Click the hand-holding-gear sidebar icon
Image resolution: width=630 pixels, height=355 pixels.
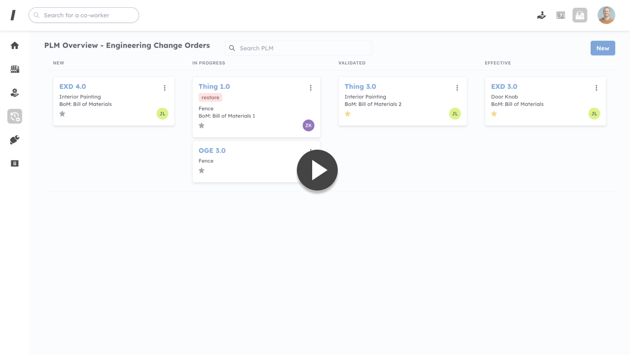click(x=15, y=92)
